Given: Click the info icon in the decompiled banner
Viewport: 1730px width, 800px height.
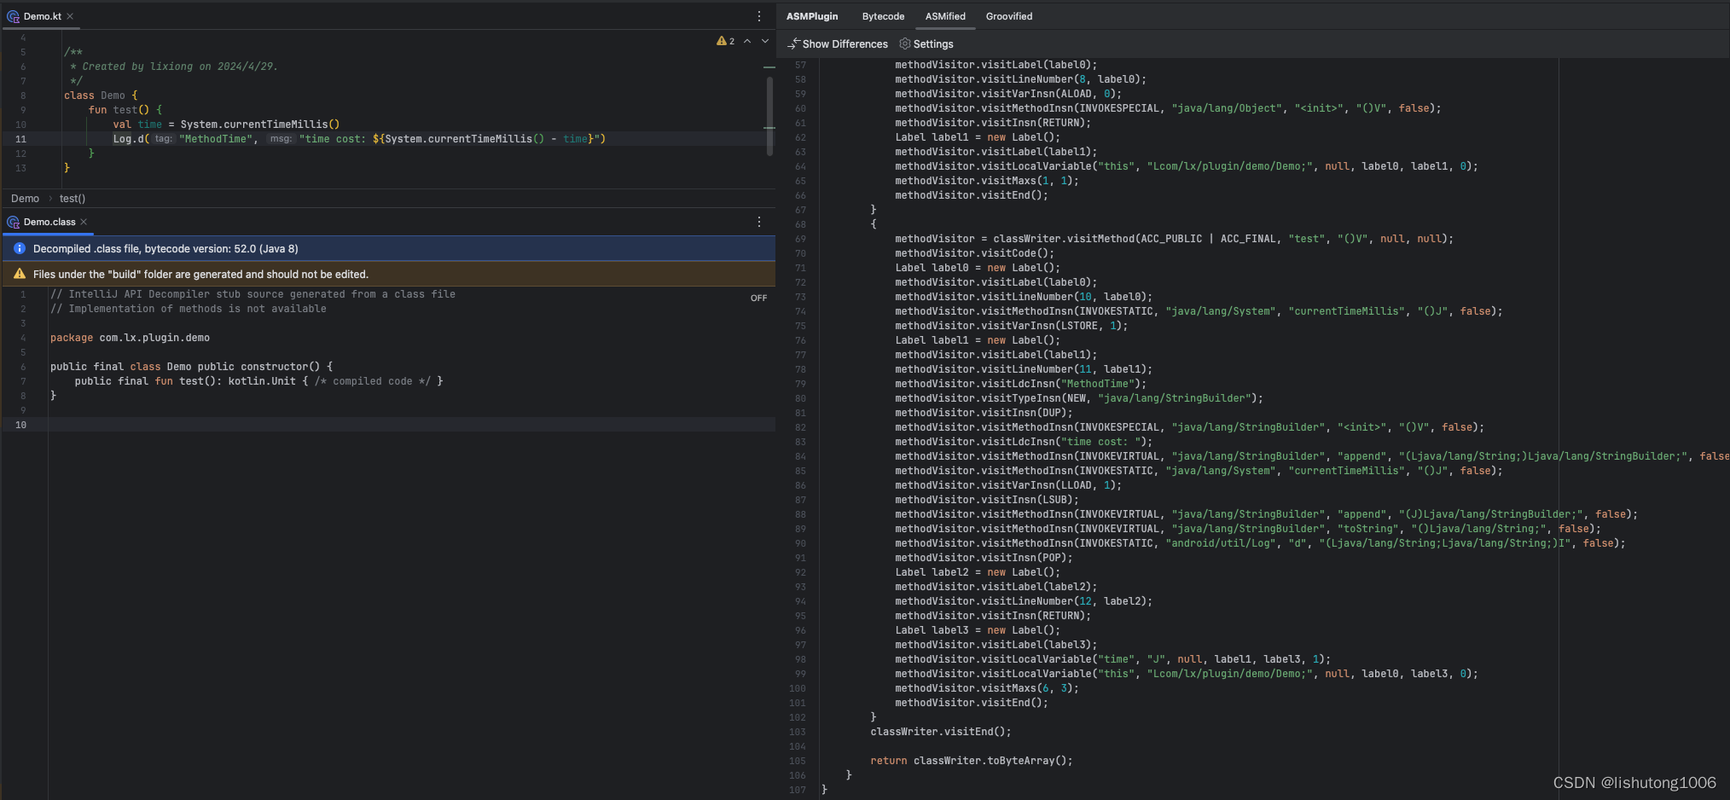Looking at the screenshot, I should click(20, 248).
